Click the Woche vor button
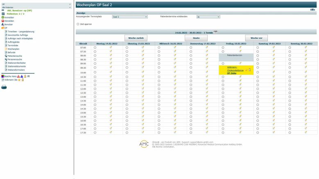This screenshot has height=179, width=319. click(256, 37)
